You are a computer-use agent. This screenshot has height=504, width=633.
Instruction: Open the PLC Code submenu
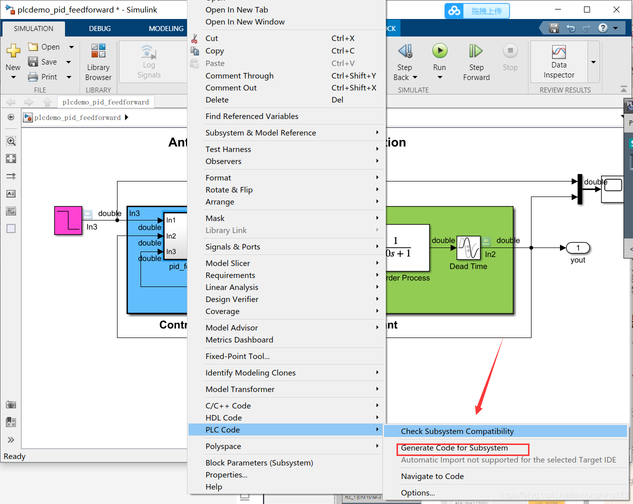click(286, 430)
